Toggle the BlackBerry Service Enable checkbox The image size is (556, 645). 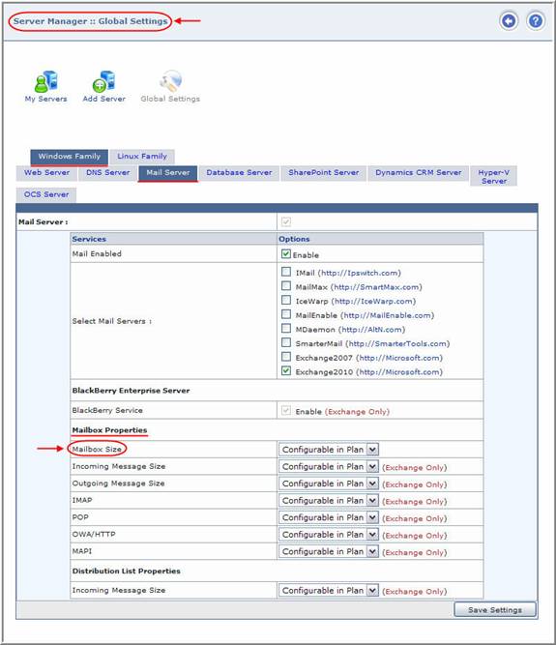click(286, 411)
